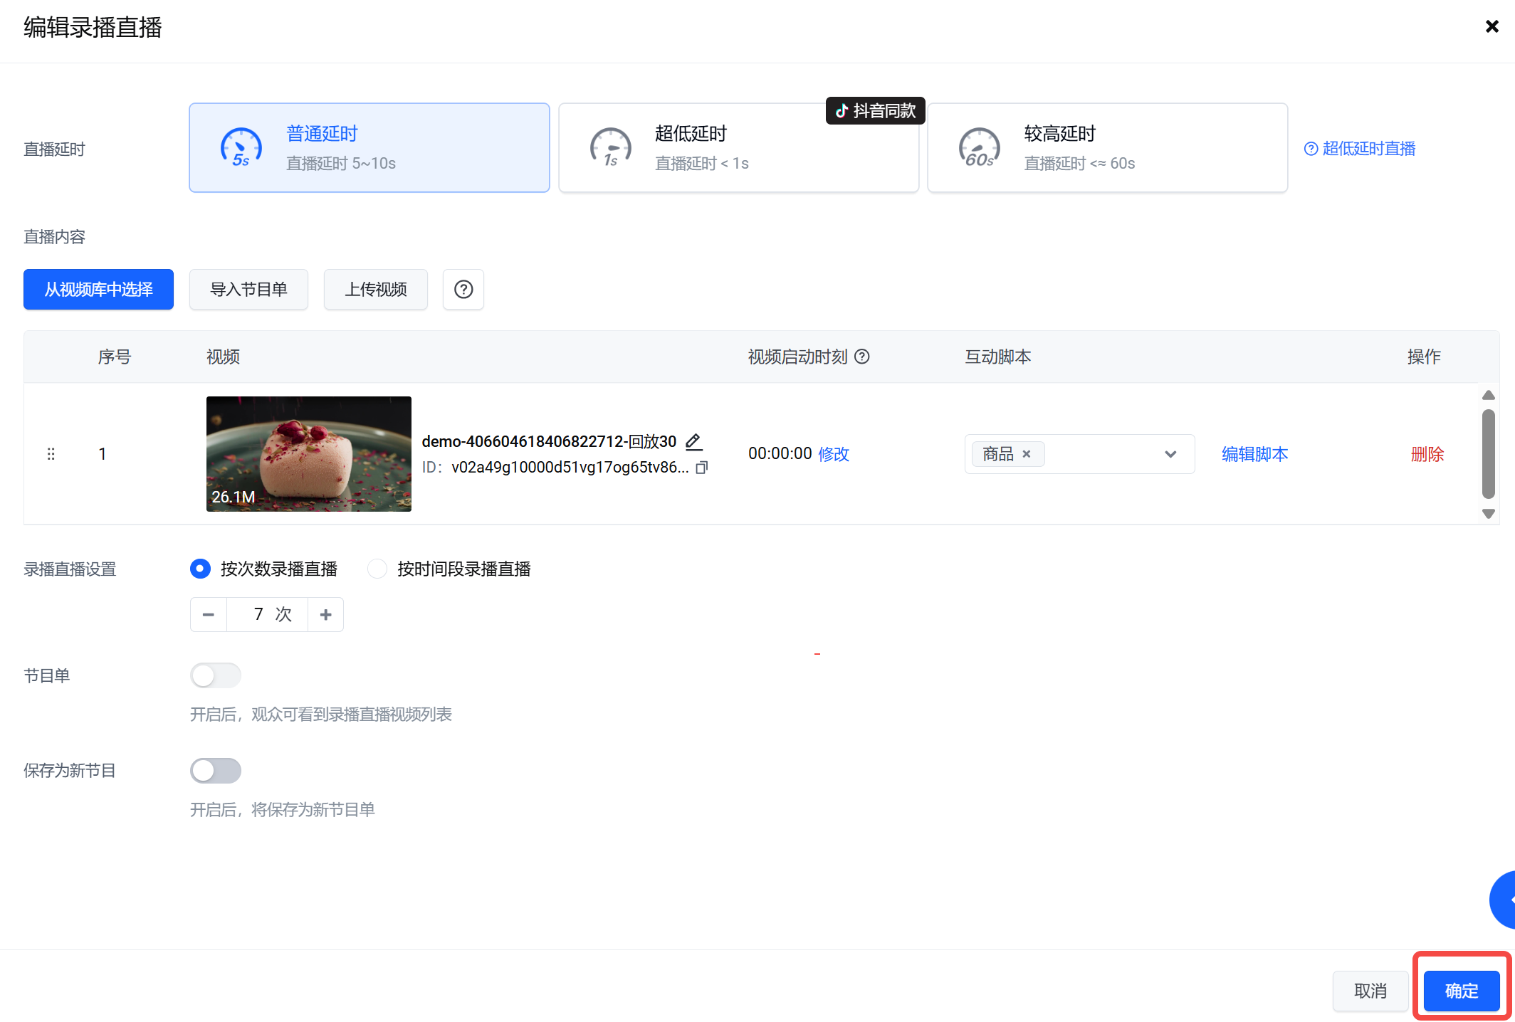Click the 编辑脚本 link
The image size is (1515, 1022).
coord(1254,454)
